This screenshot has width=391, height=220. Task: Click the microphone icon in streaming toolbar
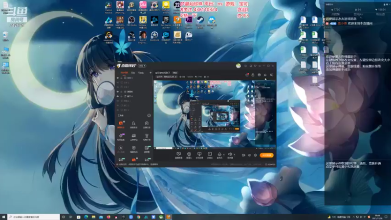click(x=219, y=154)
